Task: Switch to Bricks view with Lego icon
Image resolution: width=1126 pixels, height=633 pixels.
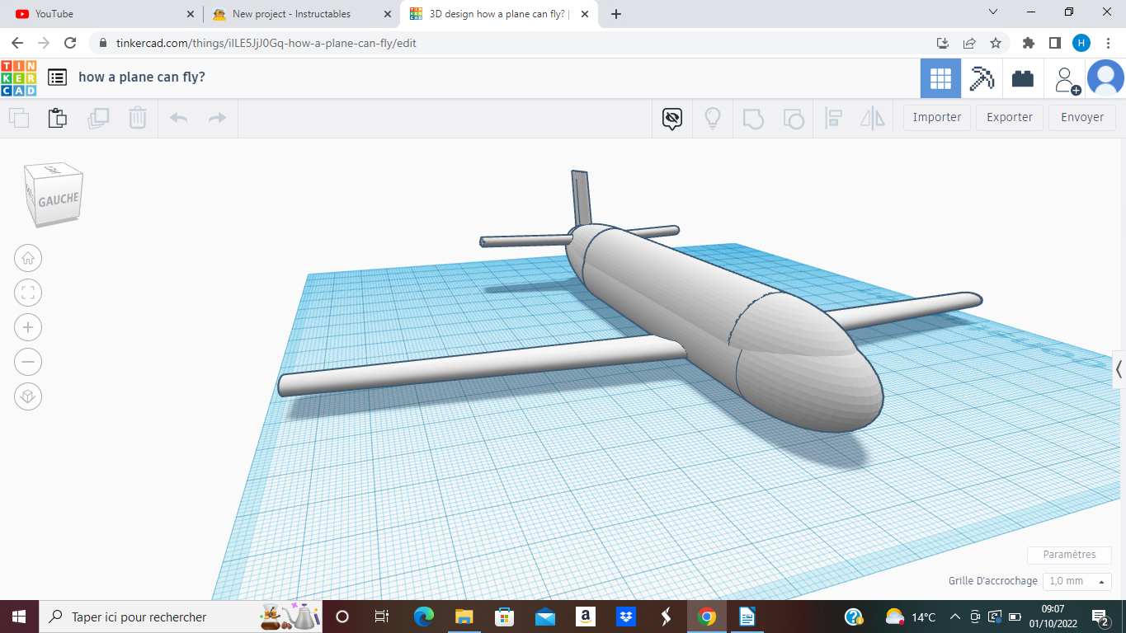Action: coord(1023,77)
